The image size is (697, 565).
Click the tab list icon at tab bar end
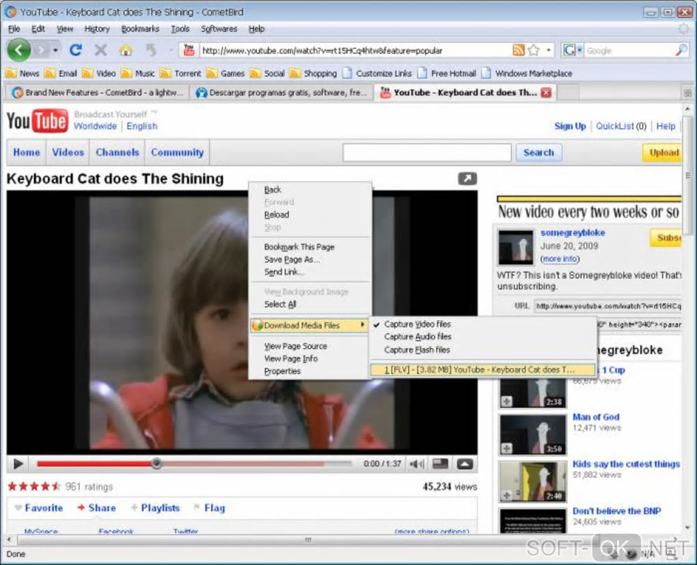coord(687,93)
